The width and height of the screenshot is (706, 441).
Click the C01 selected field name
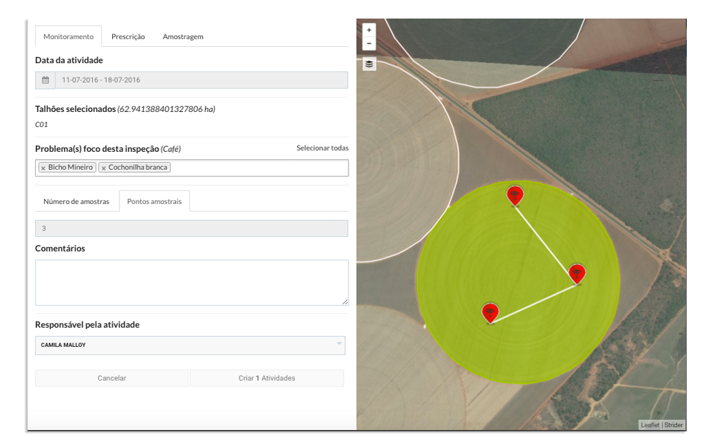[41, 124]
